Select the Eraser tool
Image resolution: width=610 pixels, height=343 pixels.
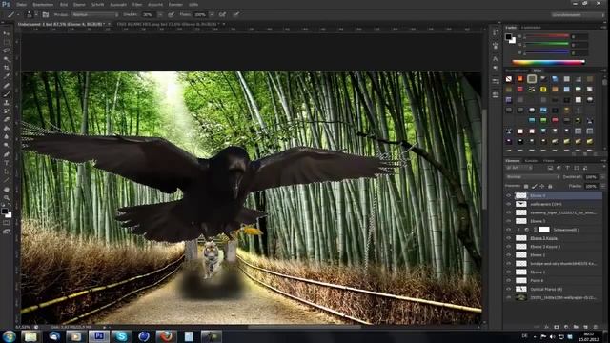tap(7, 120)
